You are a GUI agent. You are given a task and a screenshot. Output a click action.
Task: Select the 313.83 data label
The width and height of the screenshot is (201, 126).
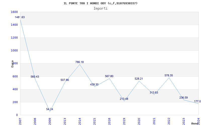[154, 92]
